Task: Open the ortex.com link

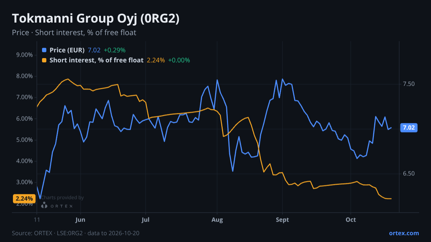Action: point(404,233)
